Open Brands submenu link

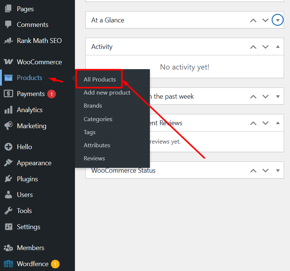click(93, 106)
